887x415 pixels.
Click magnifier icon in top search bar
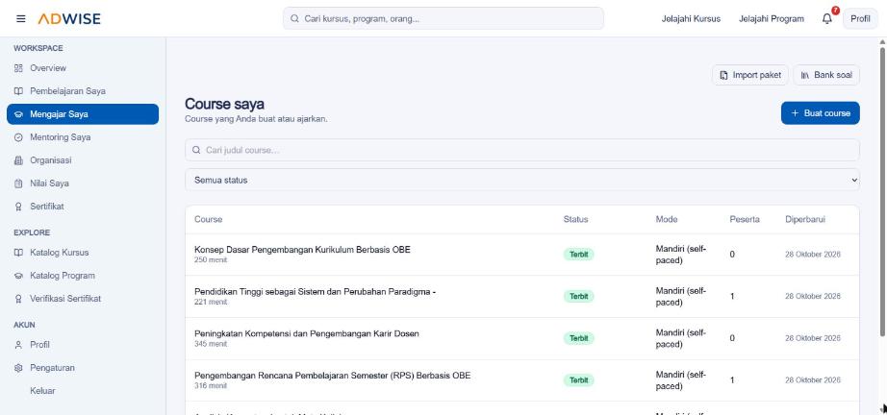coord(294,18)
